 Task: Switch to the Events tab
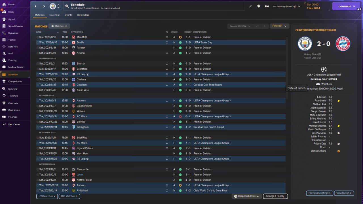[x=68, y=15]
